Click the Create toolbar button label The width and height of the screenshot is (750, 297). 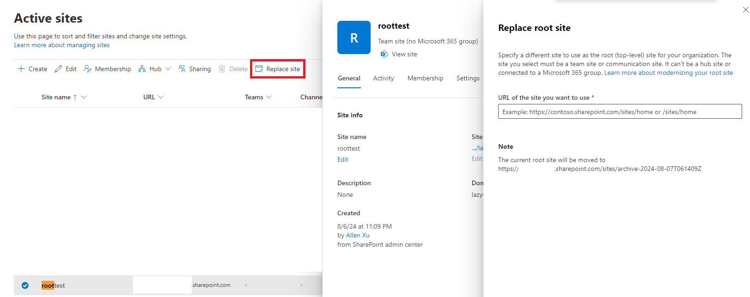pyautogui.click(x=38, y=69)
